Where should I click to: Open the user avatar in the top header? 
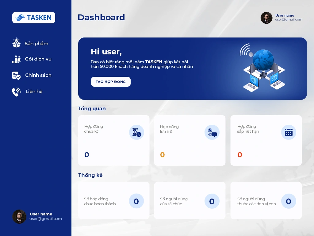(266, 18)
